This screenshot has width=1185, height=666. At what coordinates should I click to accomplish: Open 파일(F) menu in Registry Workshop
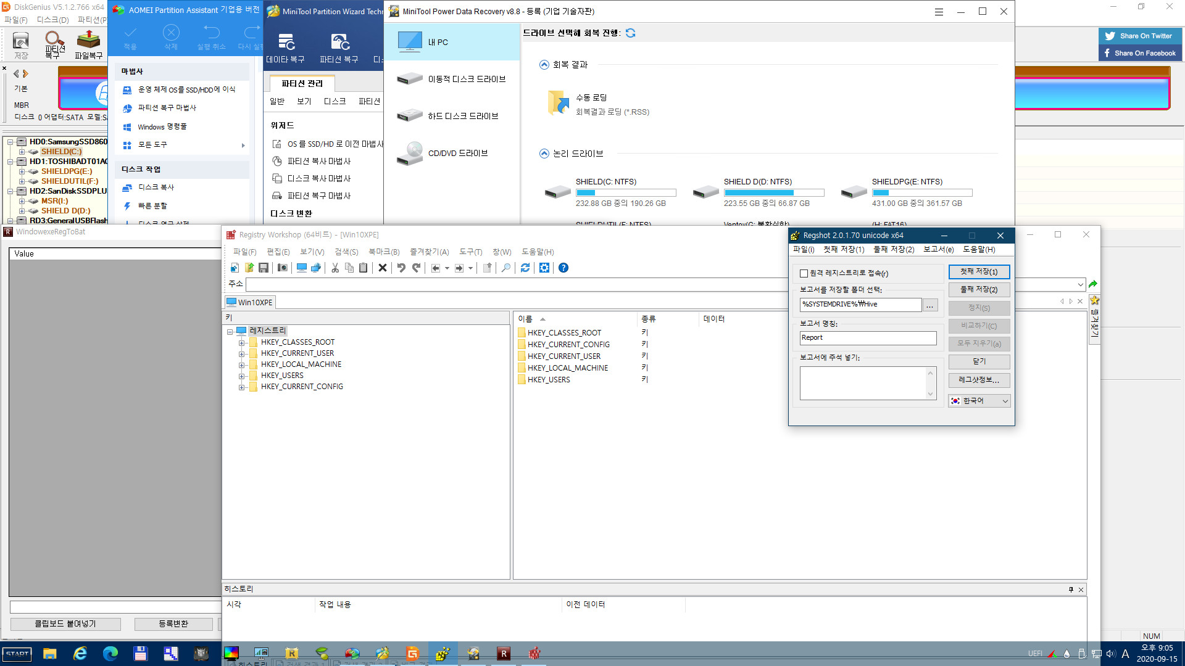(x=244, y=252)
